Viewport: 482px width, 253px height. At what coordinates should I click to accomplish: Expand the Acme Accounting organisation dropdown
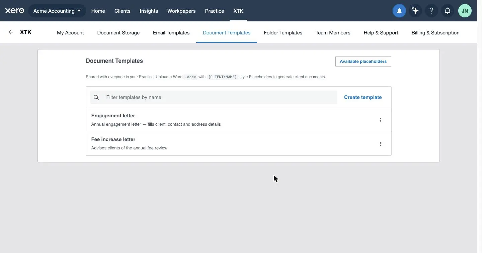(57, 11)
